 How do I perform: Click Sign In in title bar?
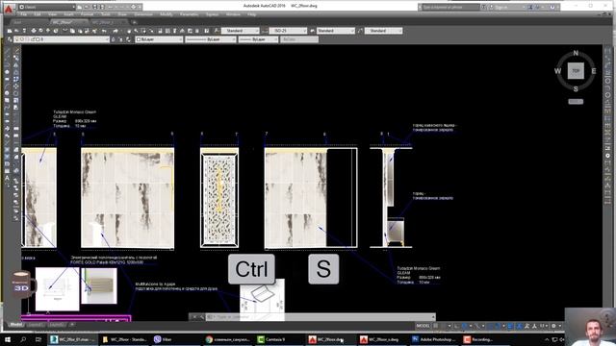(501, 7)
